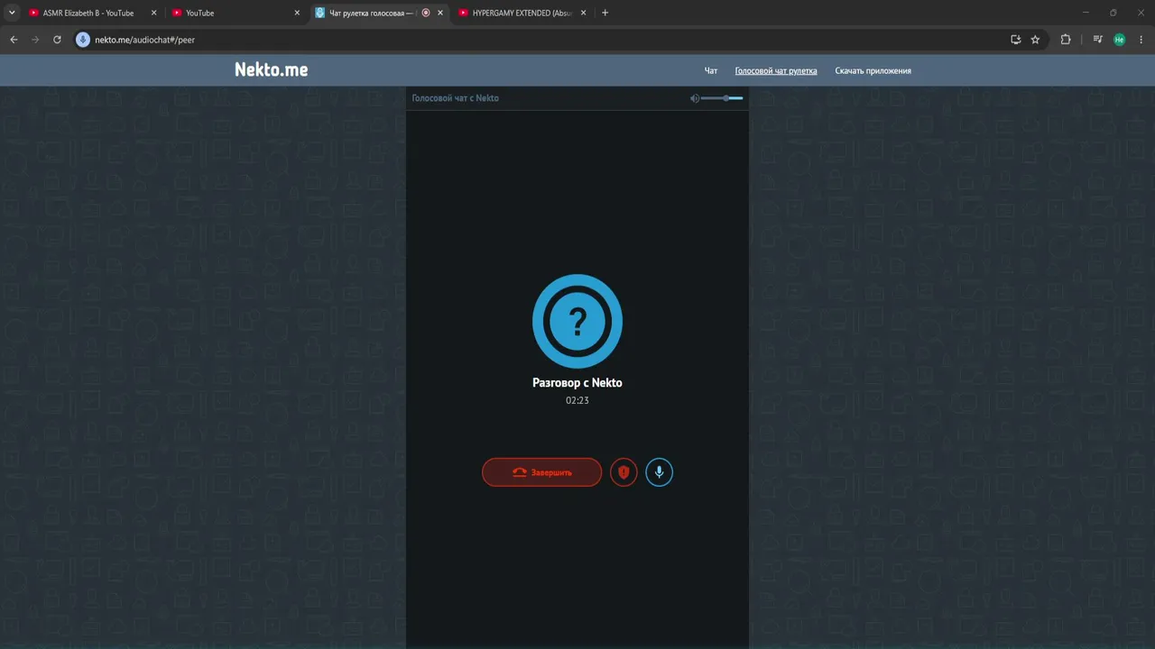
Task: Click Голосовой чат с Nekto header text
Action: (x=455, y=98)
